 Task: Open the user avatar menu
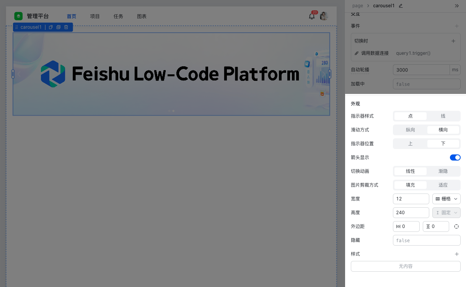pos(324,16)
